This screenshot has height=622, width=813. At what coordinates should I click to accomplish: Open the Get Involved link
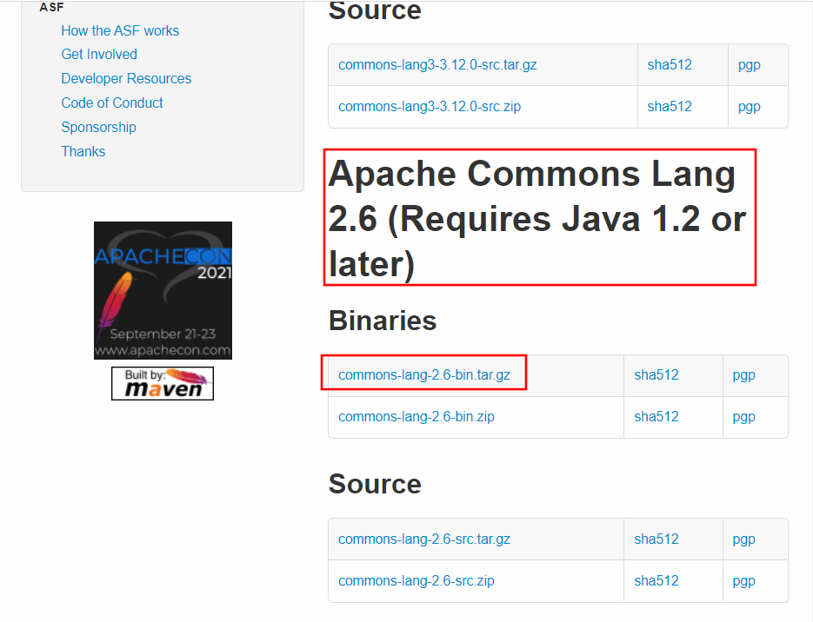tap(99, 55)
